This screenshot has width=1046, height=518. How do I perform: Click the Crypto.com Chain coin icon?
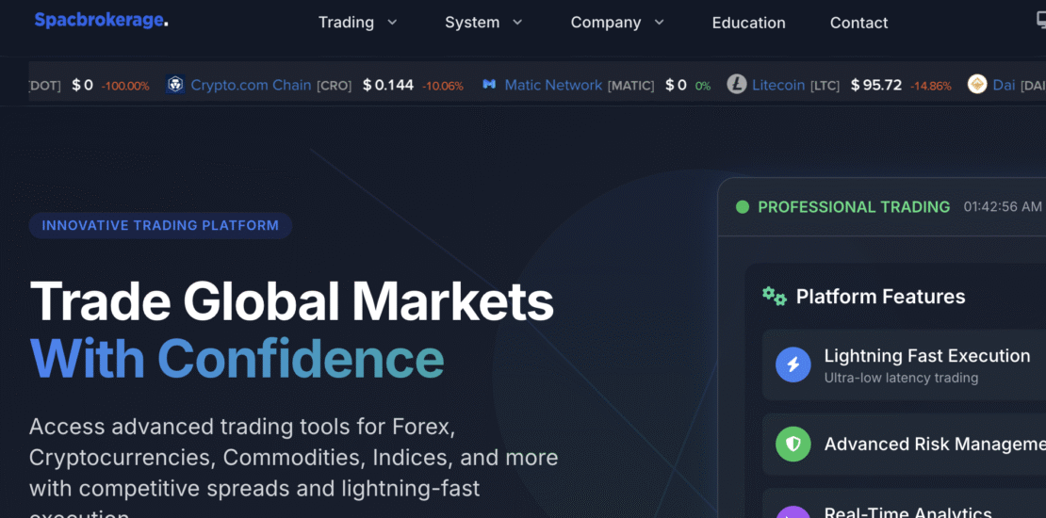click(175, 85)
